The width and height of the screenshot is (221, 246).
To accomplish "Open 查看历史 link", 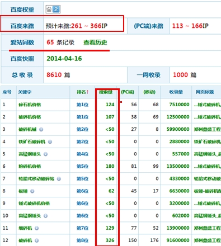I will pos(95,42).
